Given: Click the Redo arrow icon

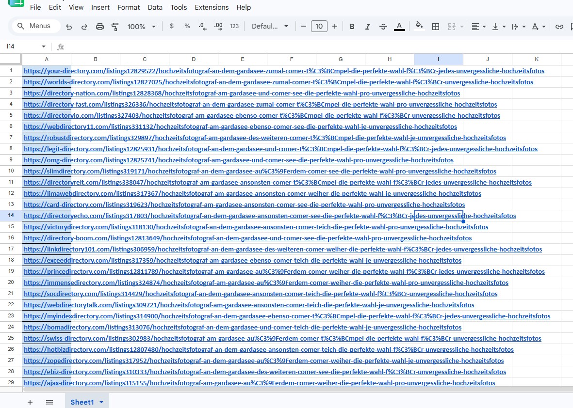Looking at the screenshot, I should click(x=84, y=27).
